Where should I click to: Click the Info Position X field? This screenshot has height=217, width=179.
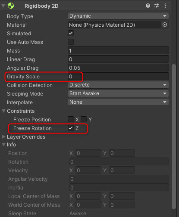(88, 153)
